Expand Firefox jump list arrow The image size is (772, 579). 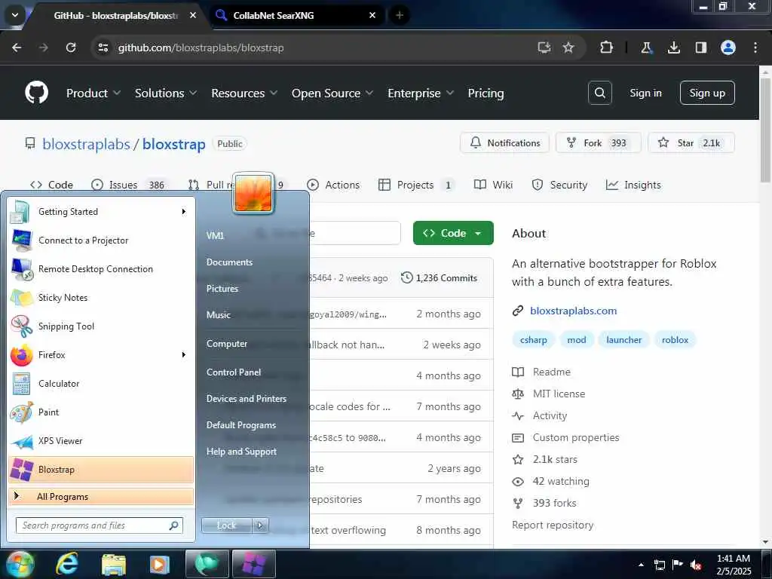[x=184, y=354]
